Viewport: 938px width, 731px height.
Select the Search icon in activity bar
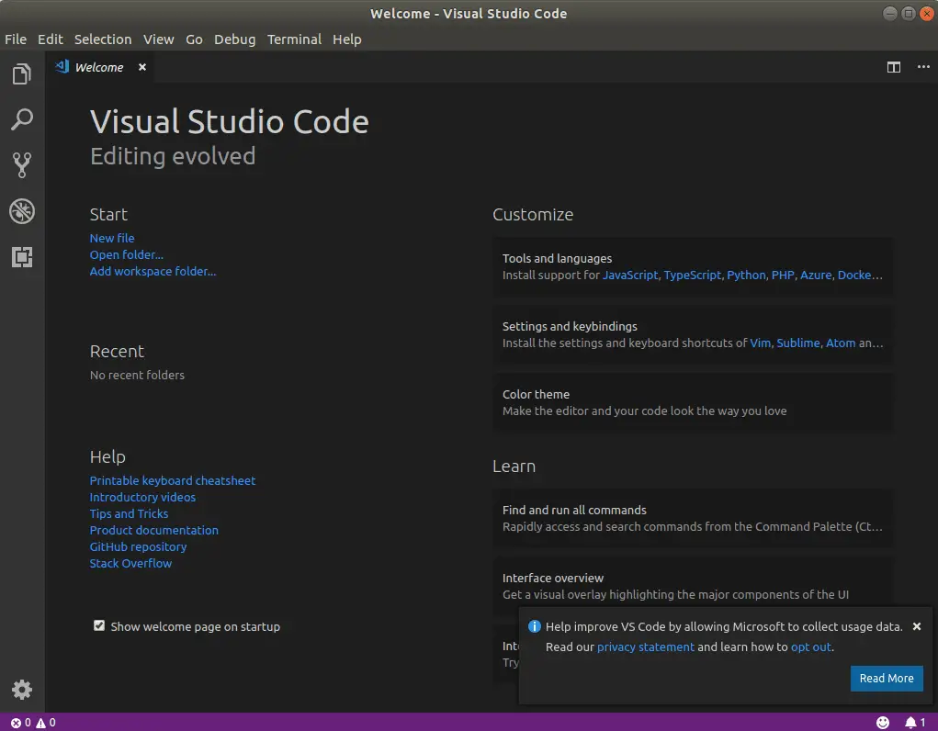pyautogui.click(x=22, y=119)
